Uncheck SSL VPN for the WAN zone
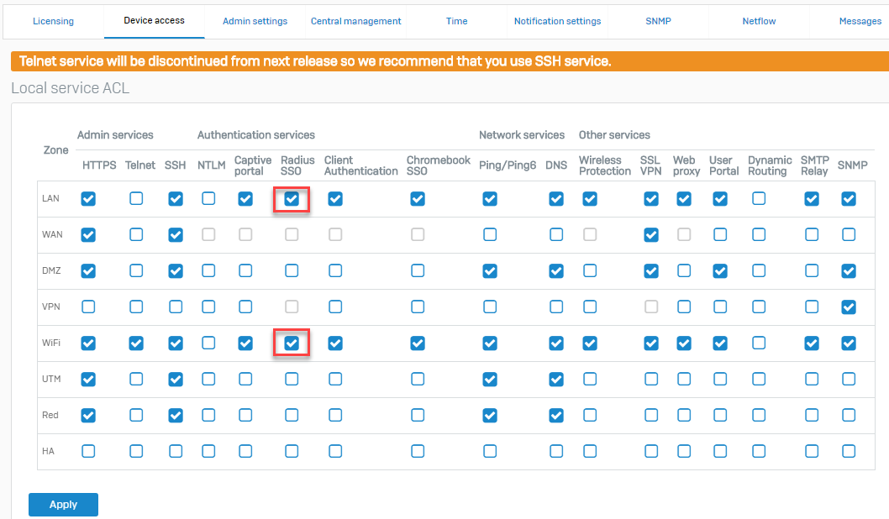The width and height of the screenshot is (889, 519). 650,234
